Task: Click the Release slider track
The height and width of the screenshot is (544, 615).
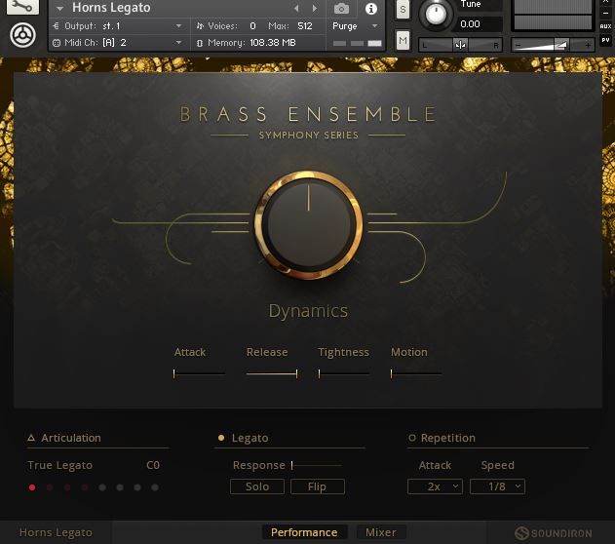Action: [271, 372]
